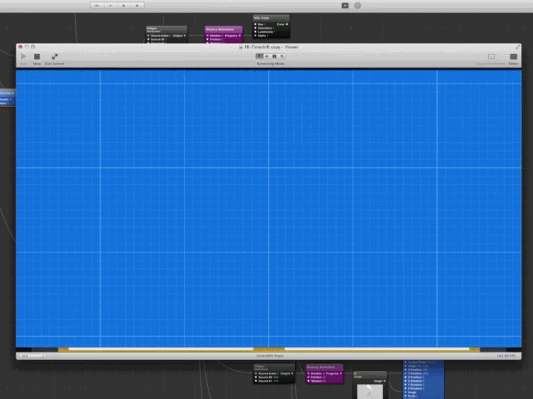Show Input Parameters panel

pos(491,57)
